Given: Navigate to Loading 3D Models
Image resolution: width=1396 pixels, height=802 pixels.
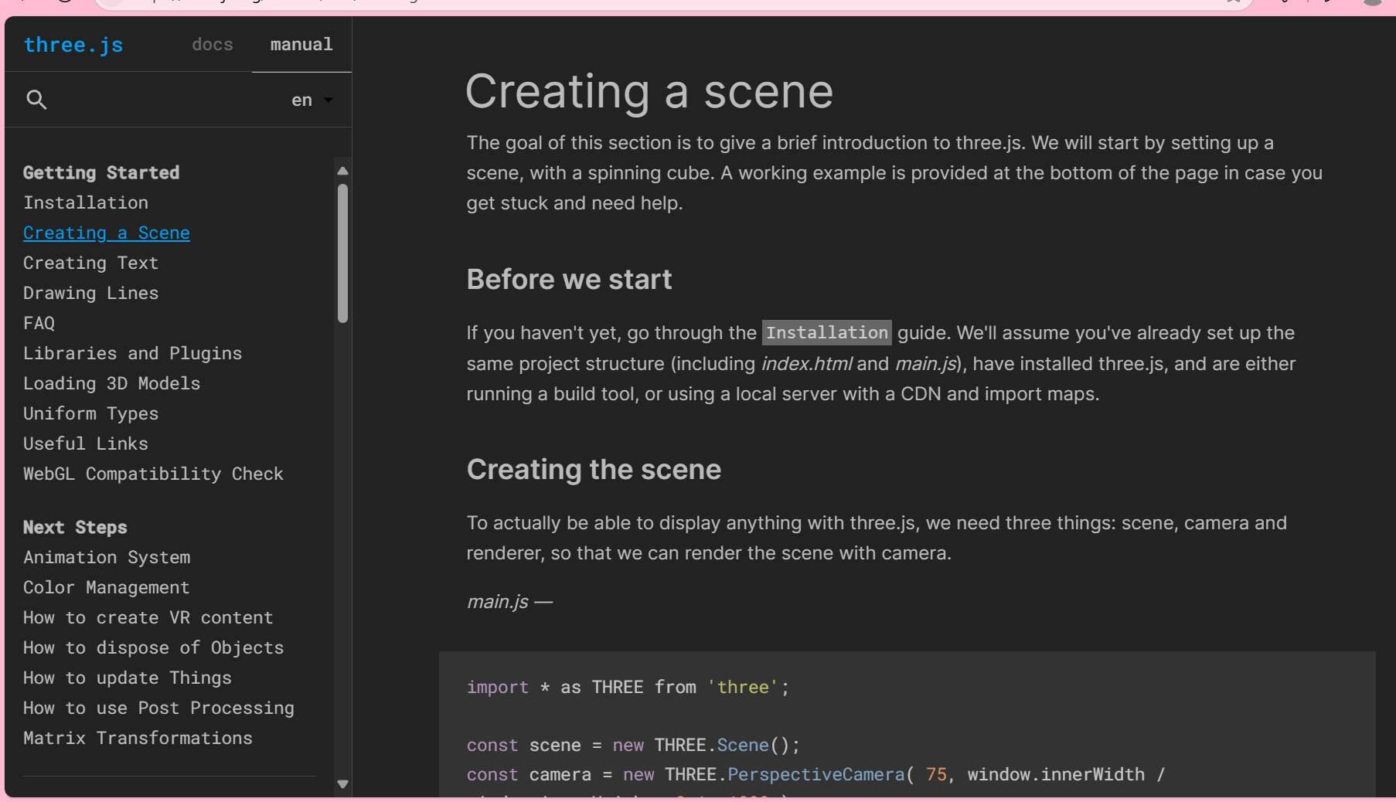Looking at the screenshot, I should tap(111, 383).
